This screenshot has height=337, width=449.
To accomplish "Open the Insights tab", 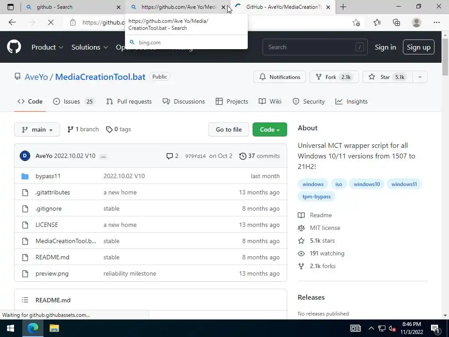I will tap(351, 101).
